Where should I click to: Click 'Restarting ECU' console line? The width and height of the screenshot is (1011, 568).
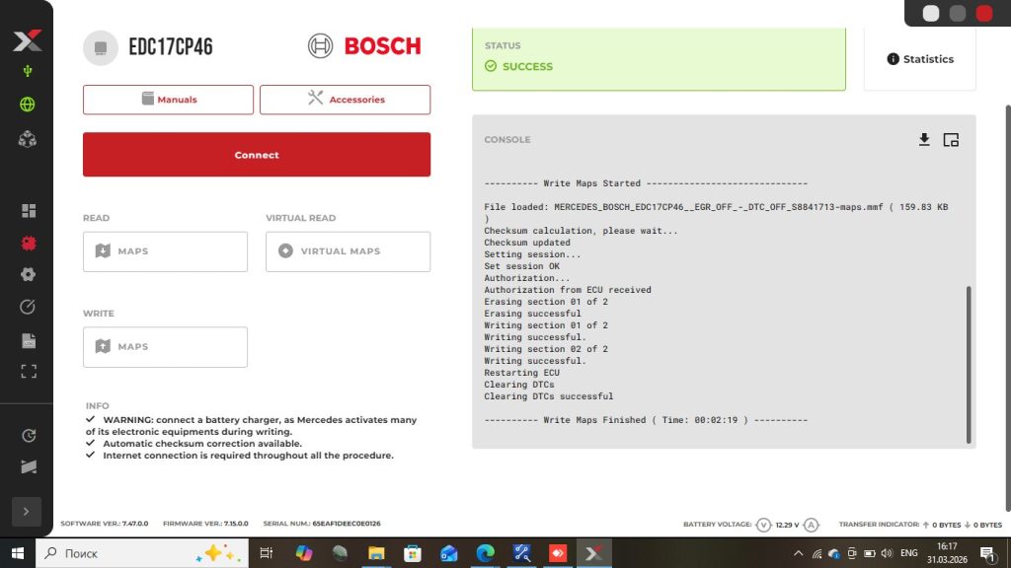[521, 373]
